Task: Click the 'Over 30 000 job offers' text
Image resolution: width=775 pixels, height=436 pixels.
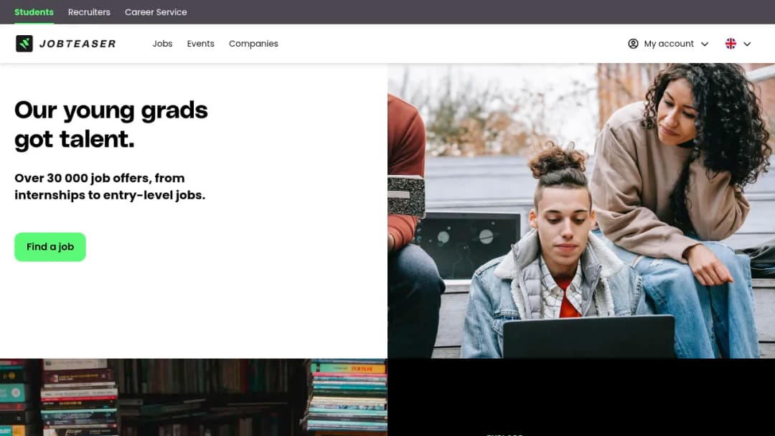Action: [x=110, y=186]
